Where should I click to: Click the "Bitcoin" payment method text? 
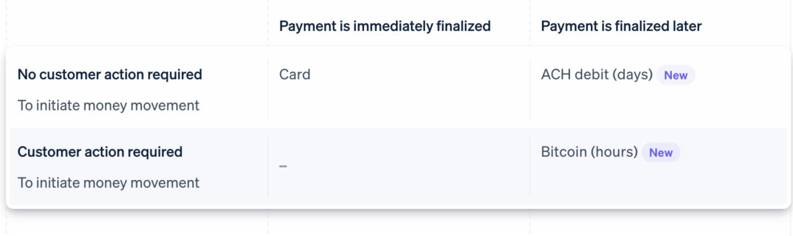[563, 152]
